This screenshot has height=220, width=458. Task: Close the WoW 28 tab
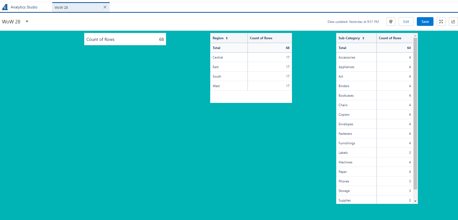[x=105, y=7]
